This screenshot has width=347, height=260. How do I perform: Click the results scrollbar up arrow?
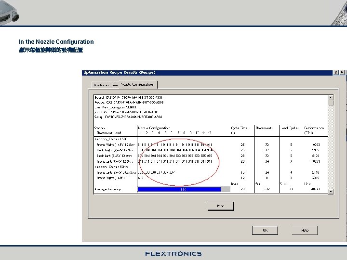coord(331,97)
